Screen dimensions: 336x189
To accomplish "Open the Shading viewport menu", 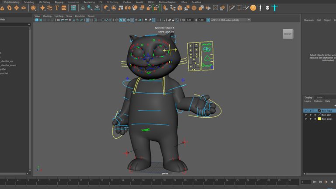I will coord(47,16).
